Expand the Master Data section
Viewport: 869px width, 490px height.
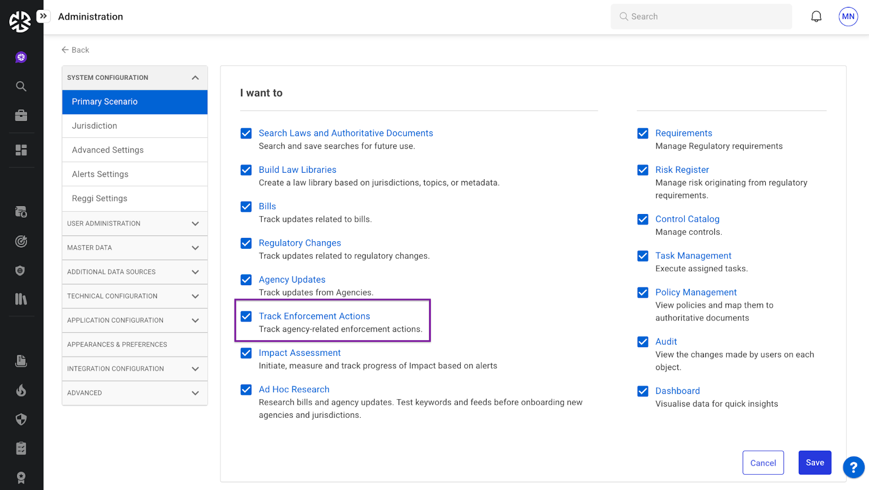[x=135, y=248]
